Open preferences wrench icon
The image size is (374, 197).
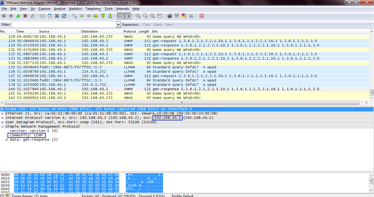pos(191,16)
